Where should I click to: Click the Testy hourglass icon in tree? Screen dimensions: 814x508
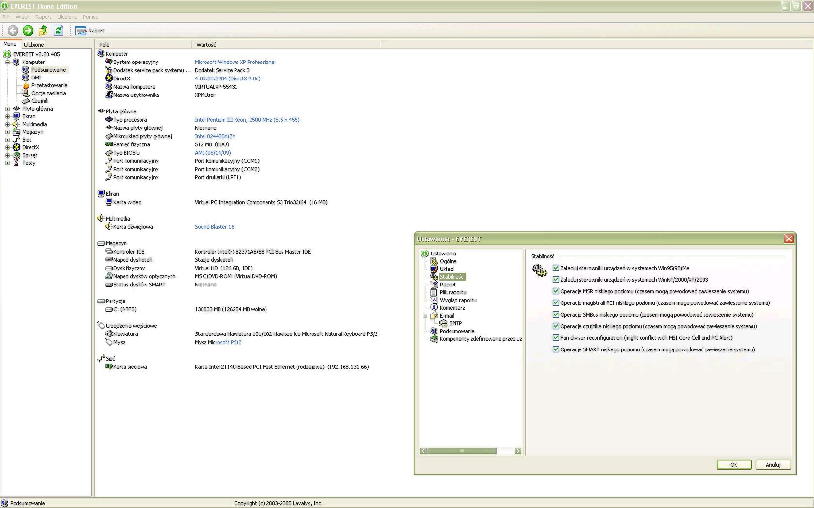(16, 163)
